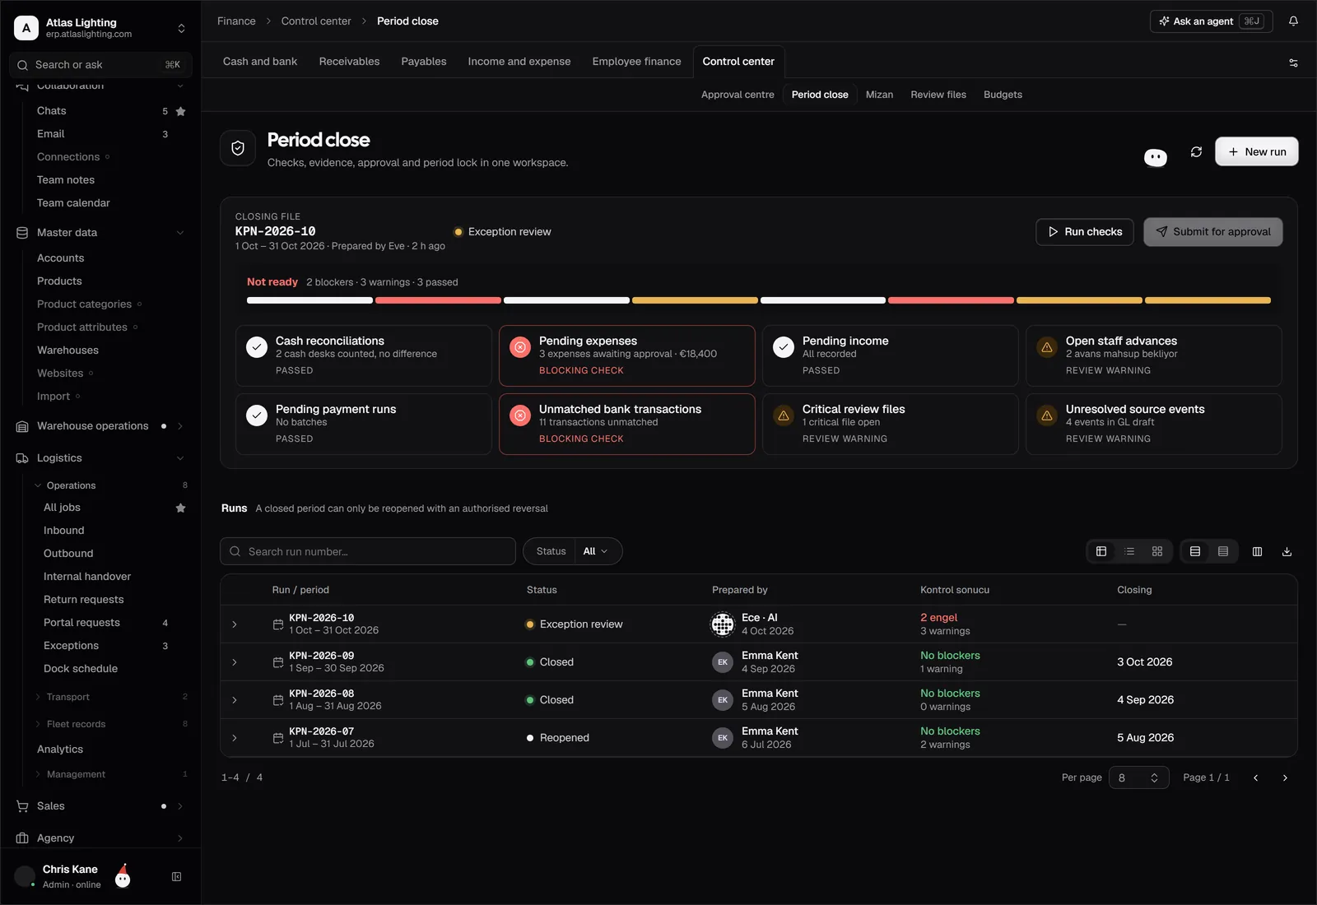Click the Santa avatar near Chris Kane

[123, 876]
